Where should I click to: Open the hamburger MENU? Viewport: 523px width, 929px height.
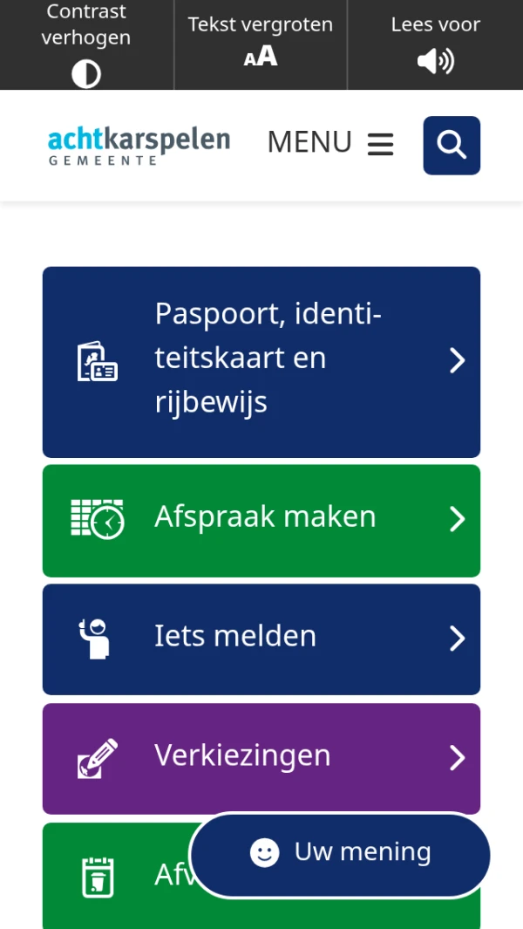[330, 143]
